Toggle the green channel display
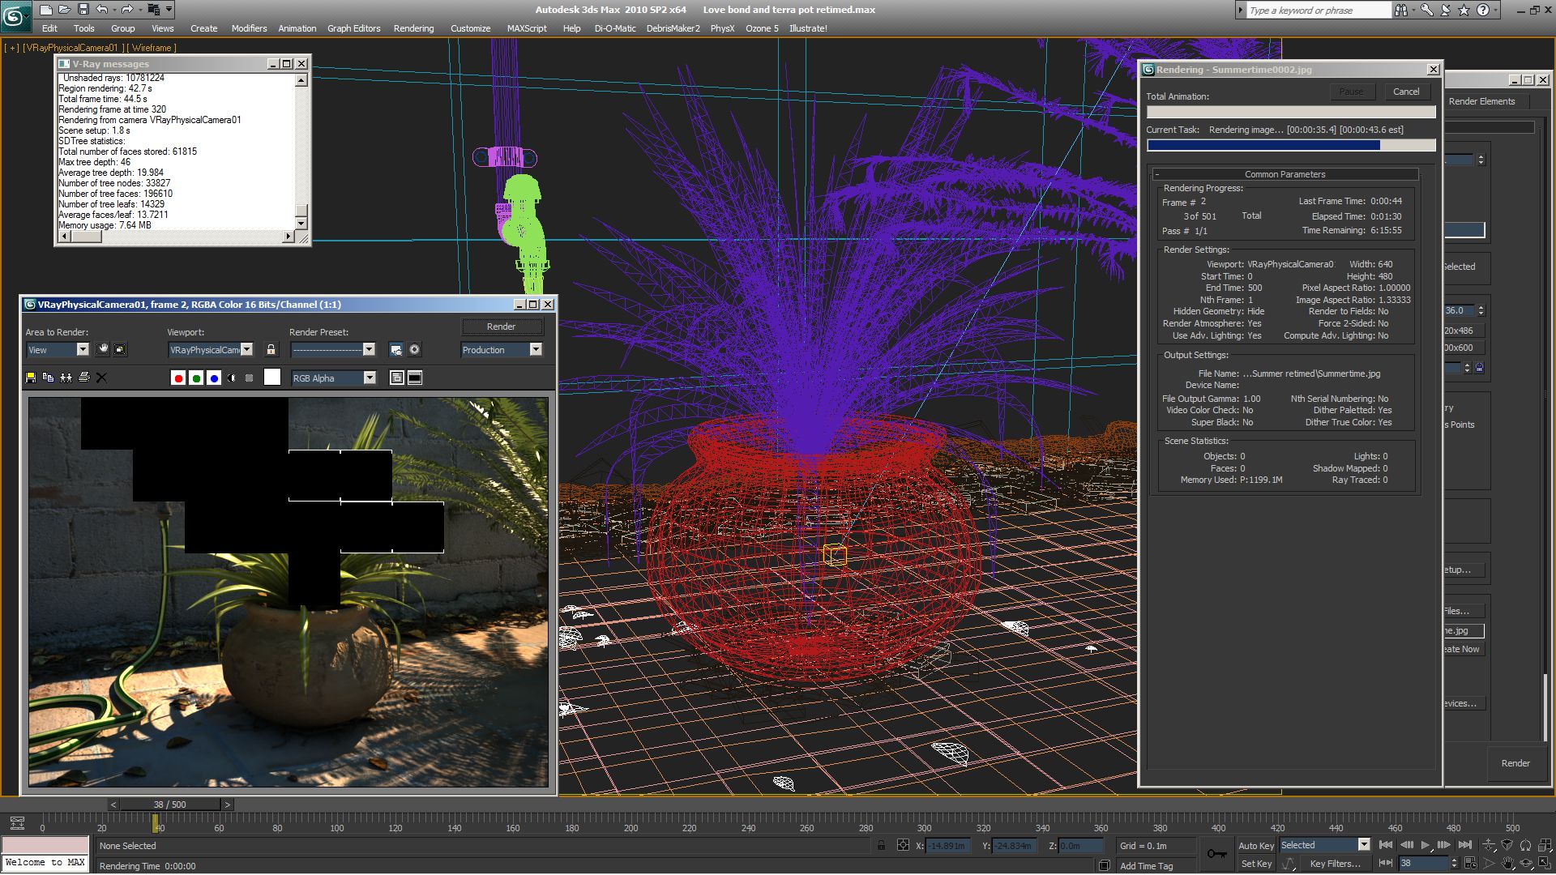Screen dimensions: 1556x875 [x=196, y=378]
